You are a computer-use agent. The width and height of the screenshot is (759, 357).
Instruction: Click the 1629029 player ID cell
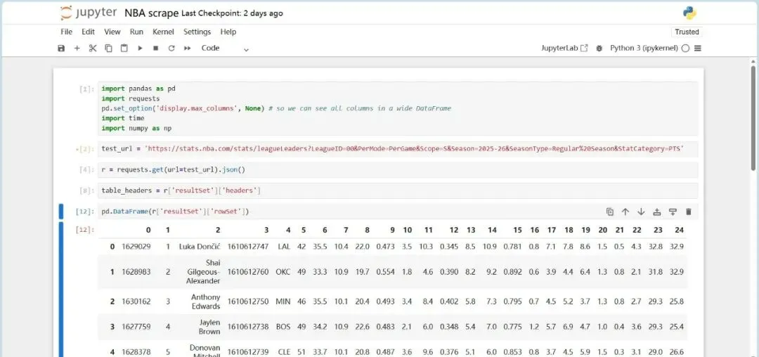pyautogui.click(x=136, y=246)
